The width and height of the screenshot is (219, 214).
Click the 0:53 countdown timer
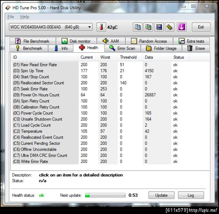[x=133, y=195]
